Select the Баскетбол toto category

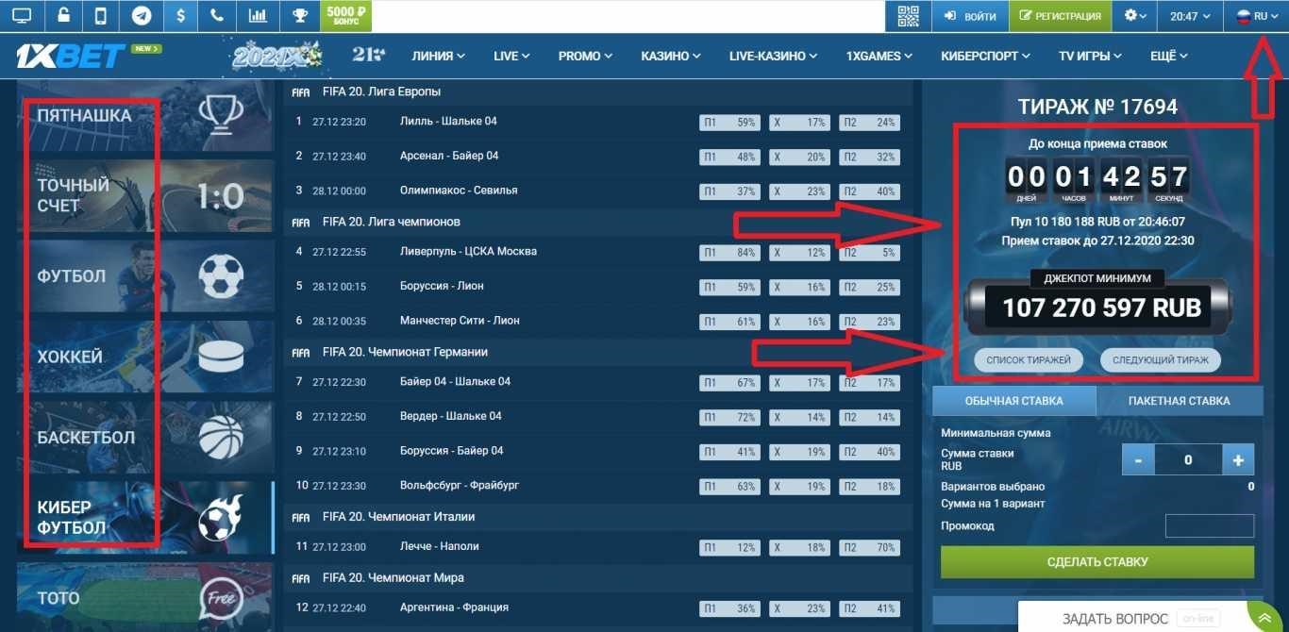click(145, 438)
